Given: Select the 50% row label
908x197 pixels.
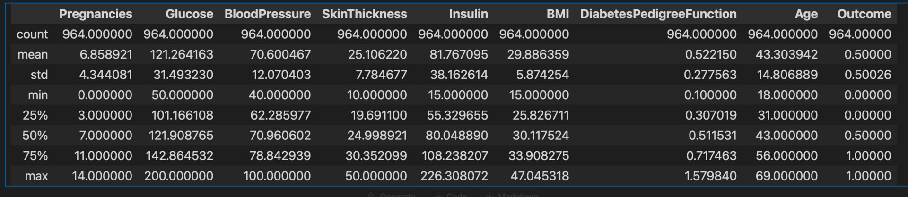Looking at the screenshot, I should tap(35, 136).
